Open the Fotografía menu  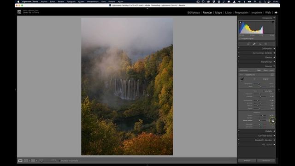[71, 1]
